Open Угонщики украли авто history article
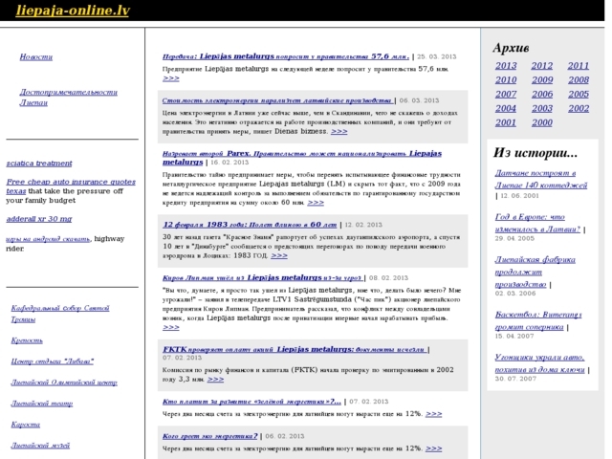 click(x=540, y=362)
